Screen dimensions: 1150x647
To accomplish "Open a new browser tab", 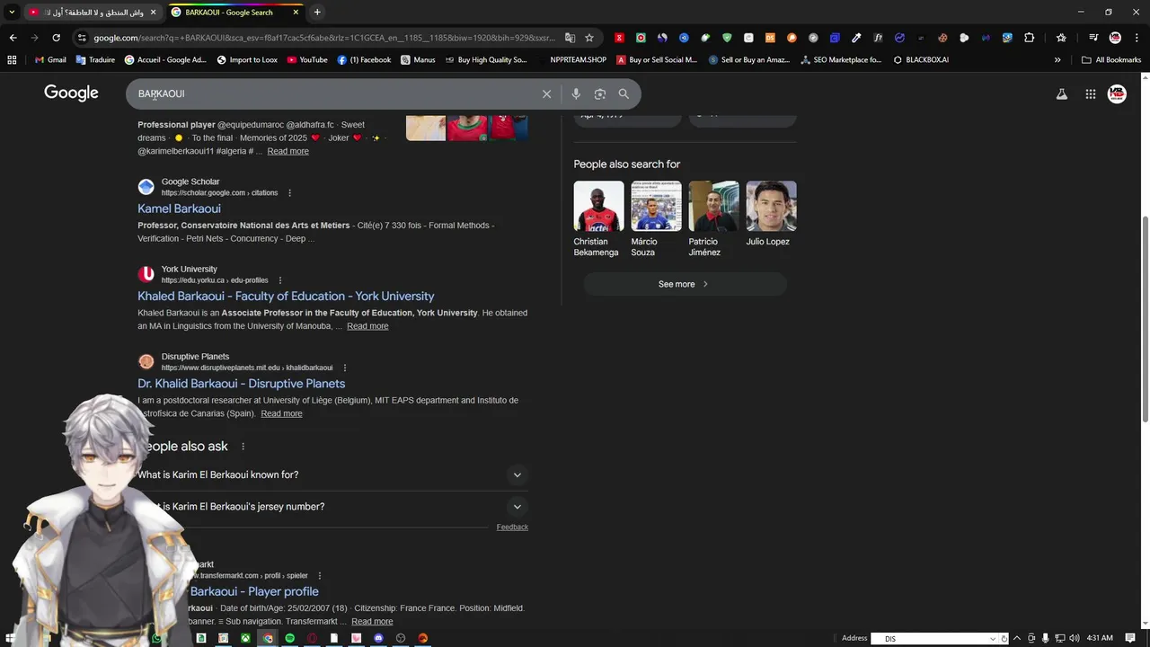I will click(317, 13).
